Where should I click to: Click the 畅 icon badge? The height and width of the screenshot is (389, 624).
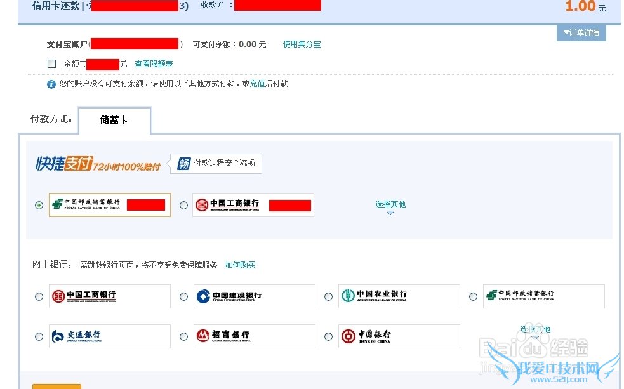184,164
